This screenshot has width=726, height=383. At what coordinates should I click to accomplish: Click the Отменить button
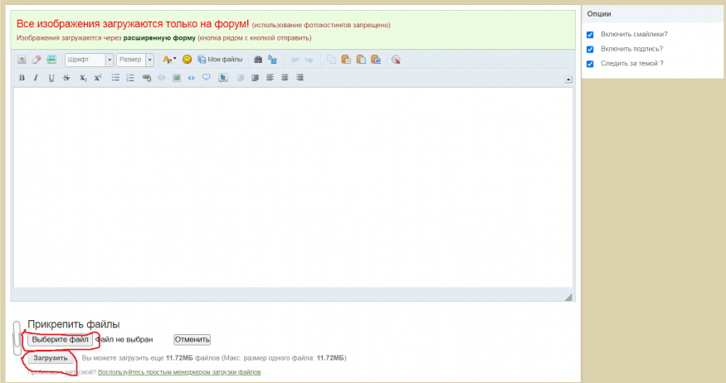[x=192, y=340]
